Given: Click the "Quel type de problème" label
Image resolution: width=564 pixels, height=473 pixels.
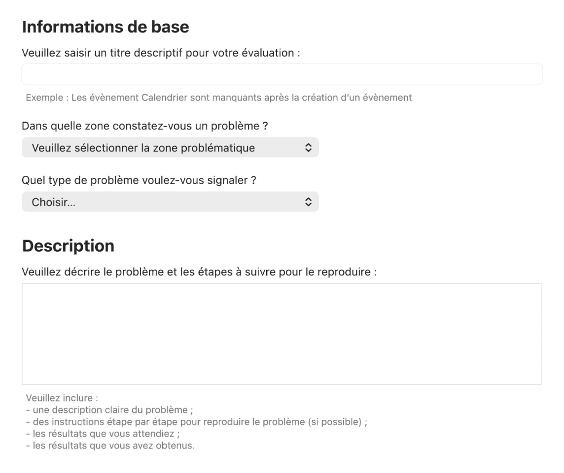Looking at the screenshot, I should click(139, 180).
